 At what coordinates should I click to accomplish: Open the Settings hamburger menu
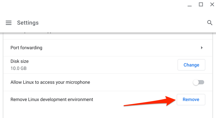pos(9,23)
